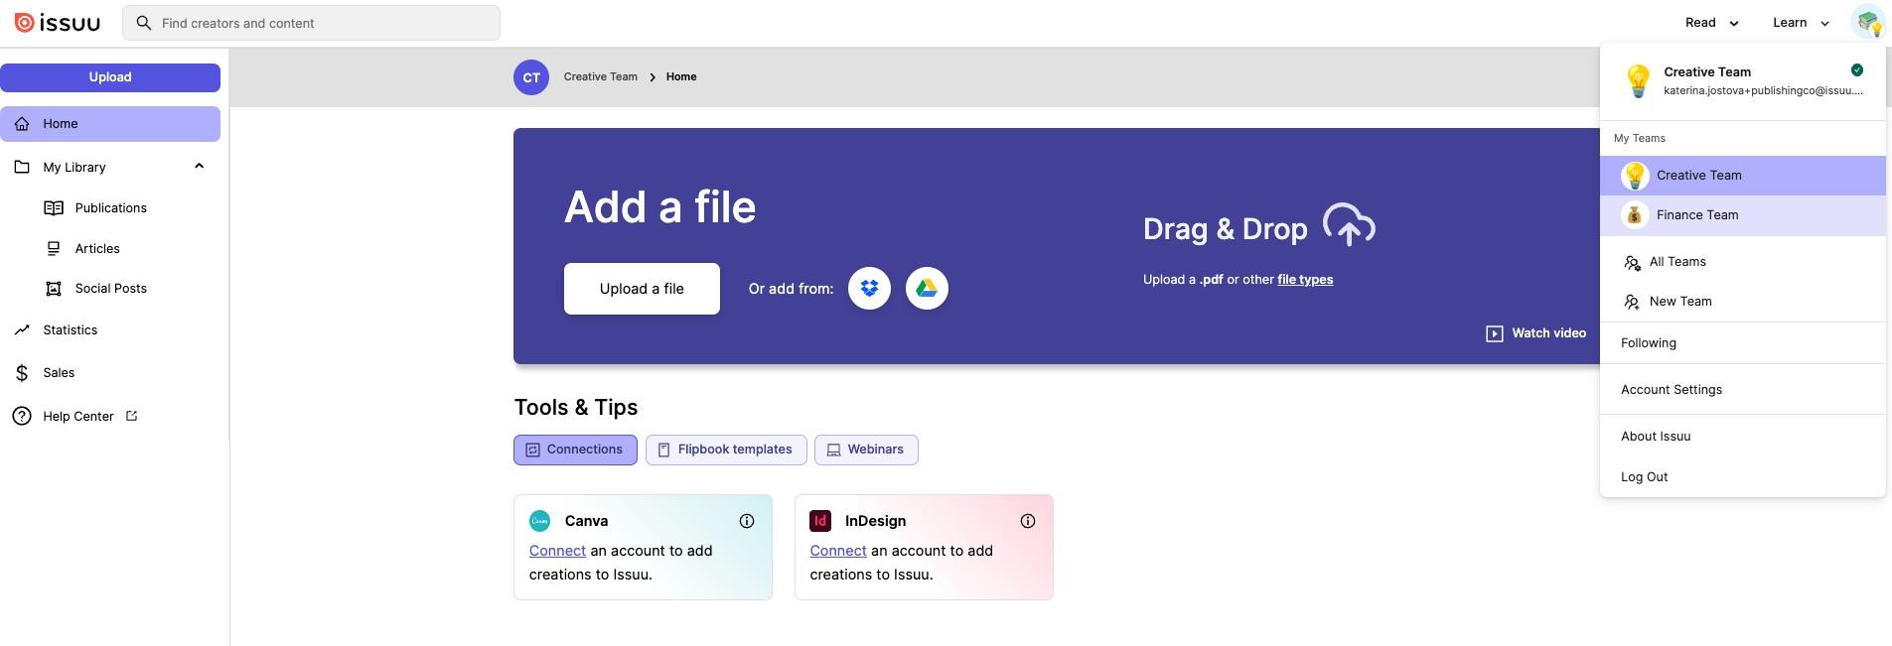Select the Flipbook templates tab

coord(726,450)
